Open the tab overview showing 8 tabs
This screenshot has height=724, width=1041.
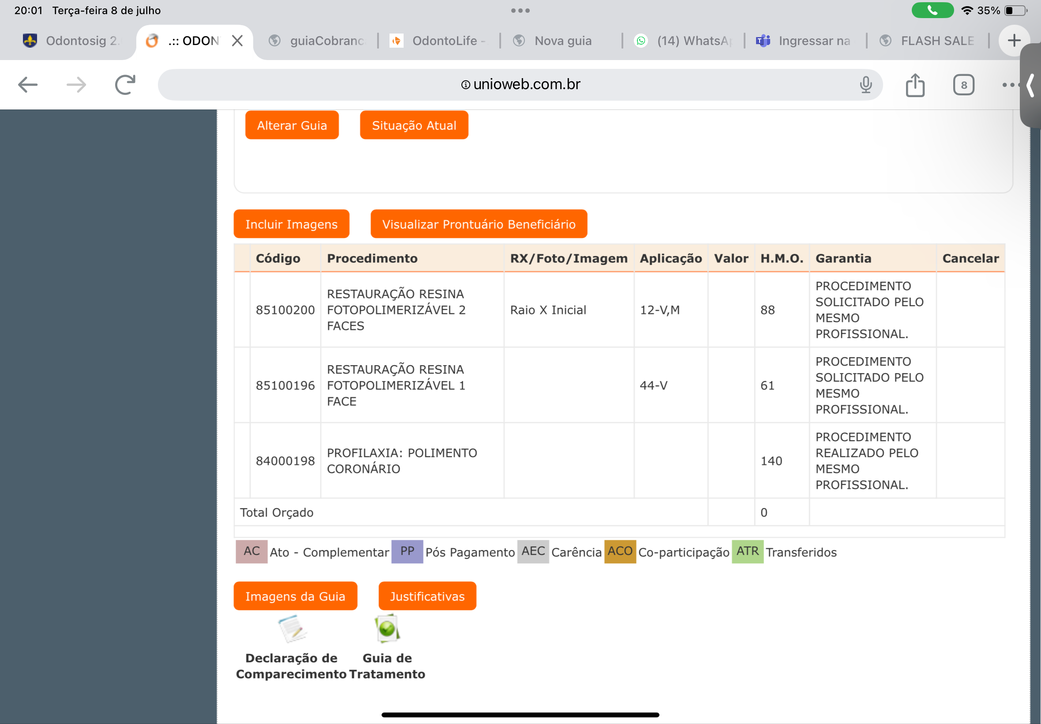963,85
